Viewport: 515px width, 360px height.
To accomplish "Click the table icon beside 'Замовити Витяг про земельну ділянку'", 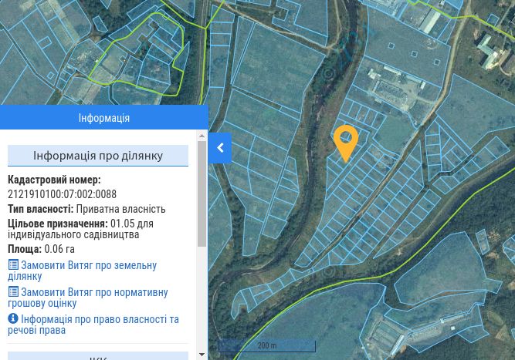I will 13,264.
